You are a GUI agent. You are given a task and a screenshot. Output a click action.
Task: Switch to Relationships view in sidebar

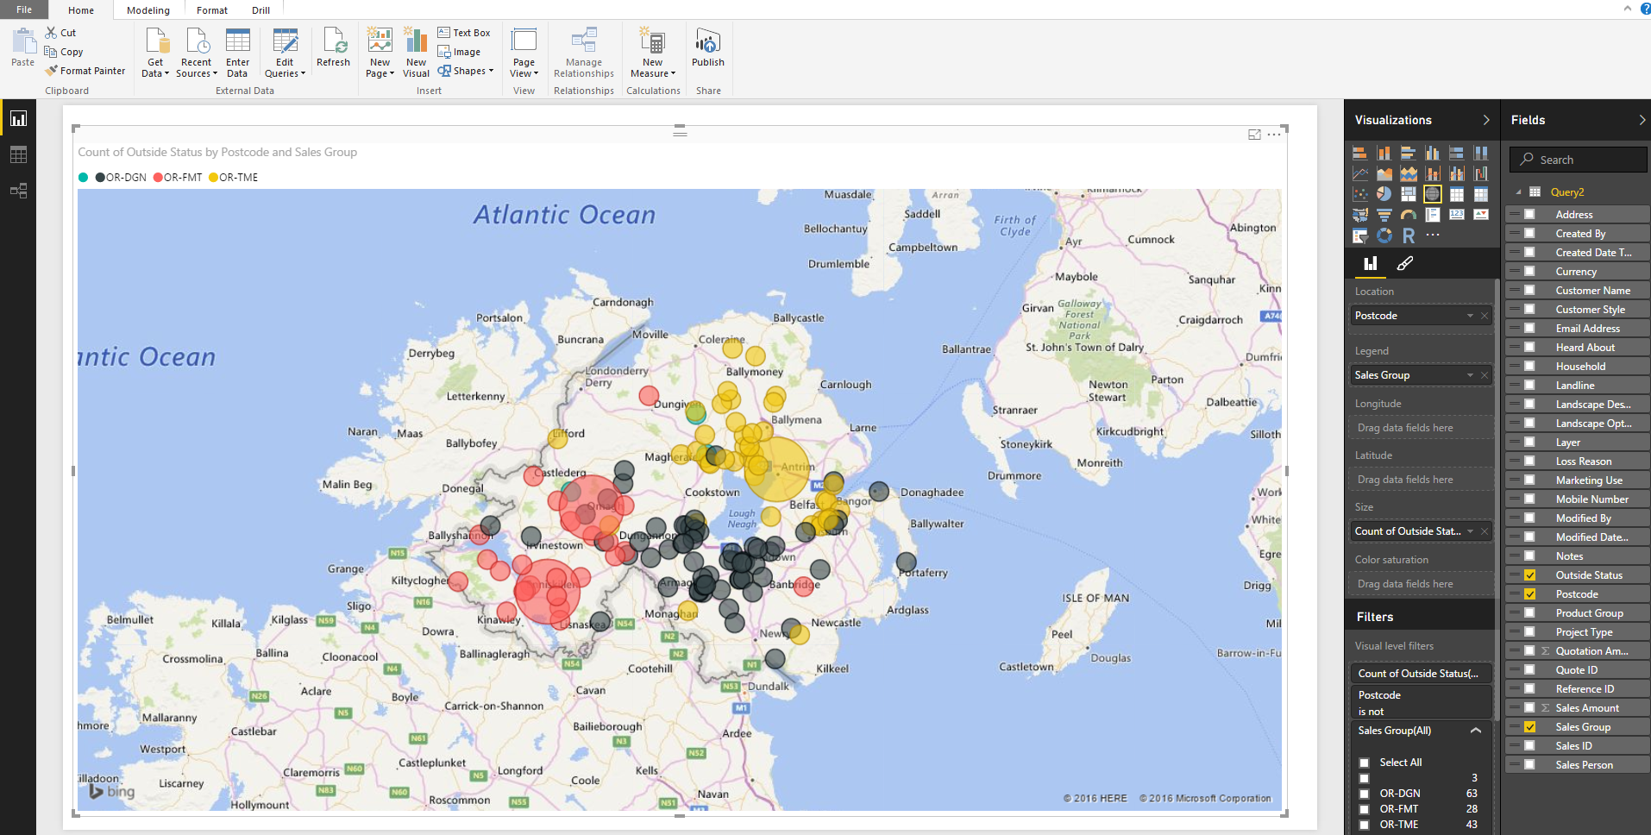click(18, 191)
